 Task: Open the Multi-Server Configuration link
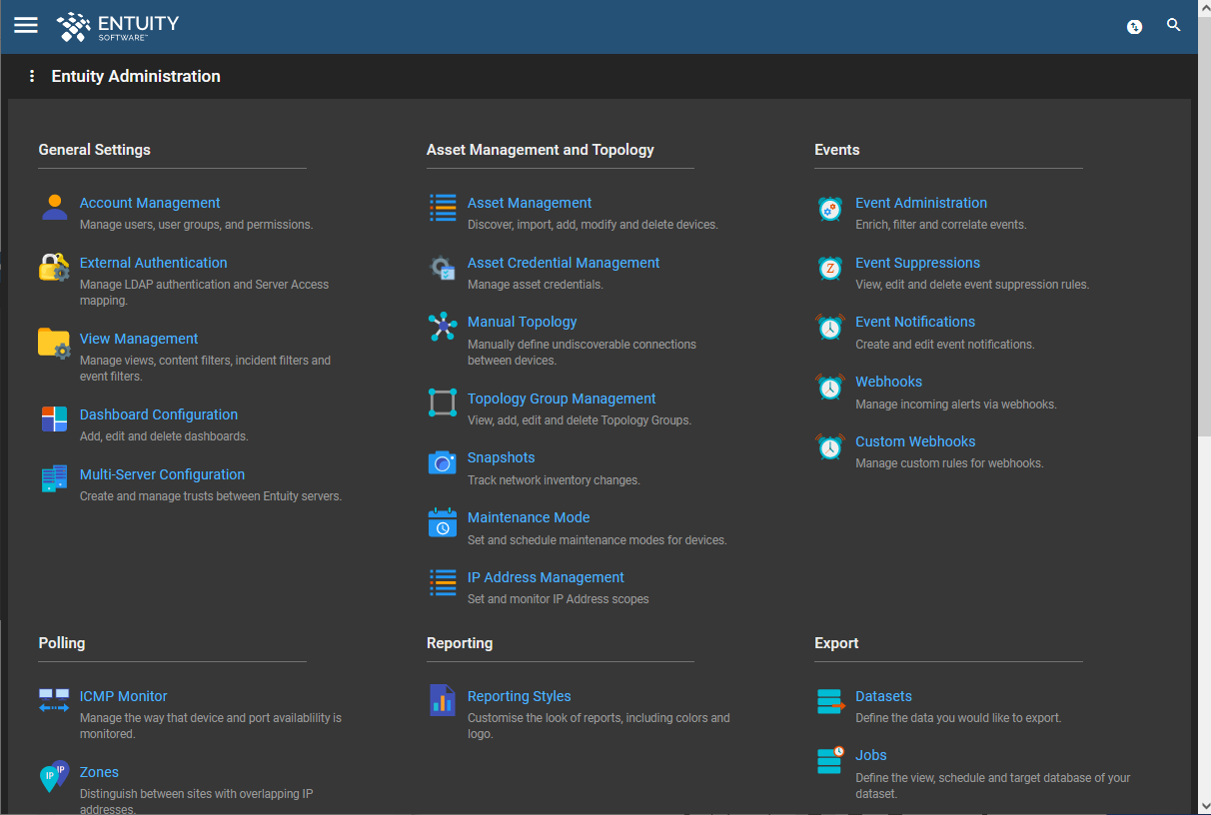[162, 474]
